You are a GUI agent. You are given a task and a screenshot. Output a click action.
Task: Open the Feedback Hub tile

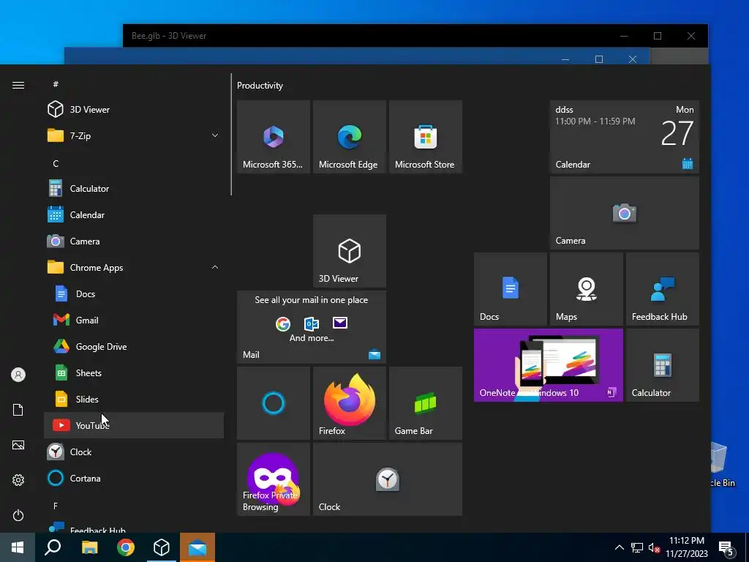coord(663,289)
